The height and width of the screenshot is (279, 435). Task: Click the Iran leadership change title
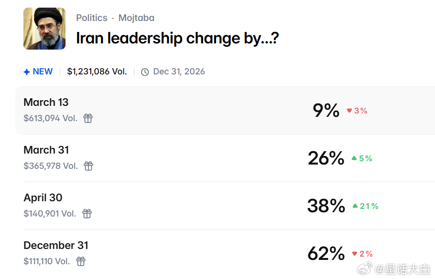tap(177, 38)
